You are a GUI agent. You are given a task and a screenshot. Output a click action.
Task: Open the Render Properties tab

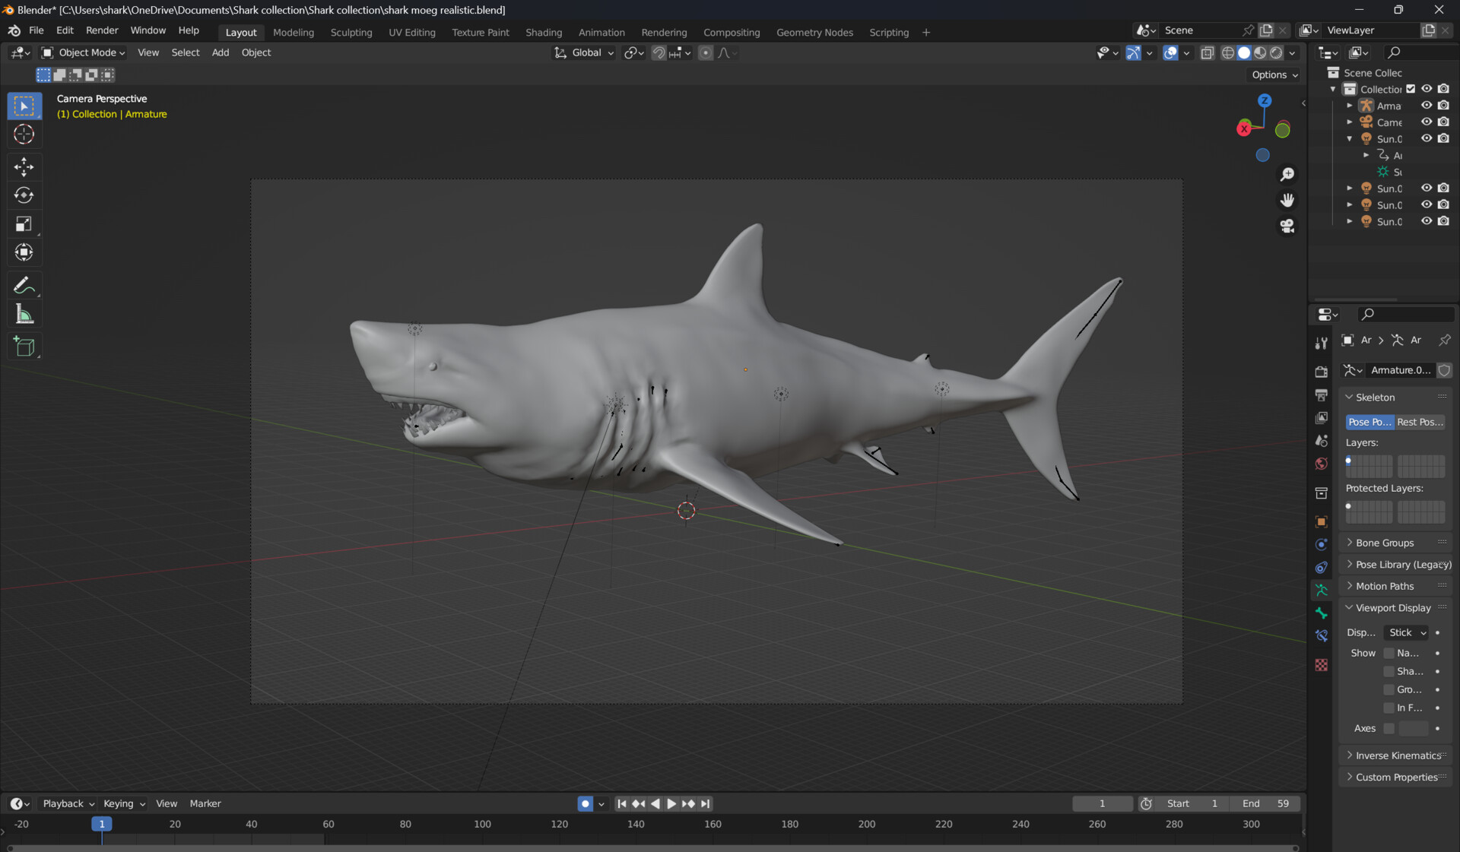[1321, 372]
